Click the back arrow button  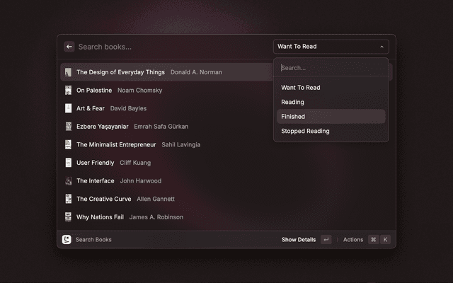tap(69, 47)
